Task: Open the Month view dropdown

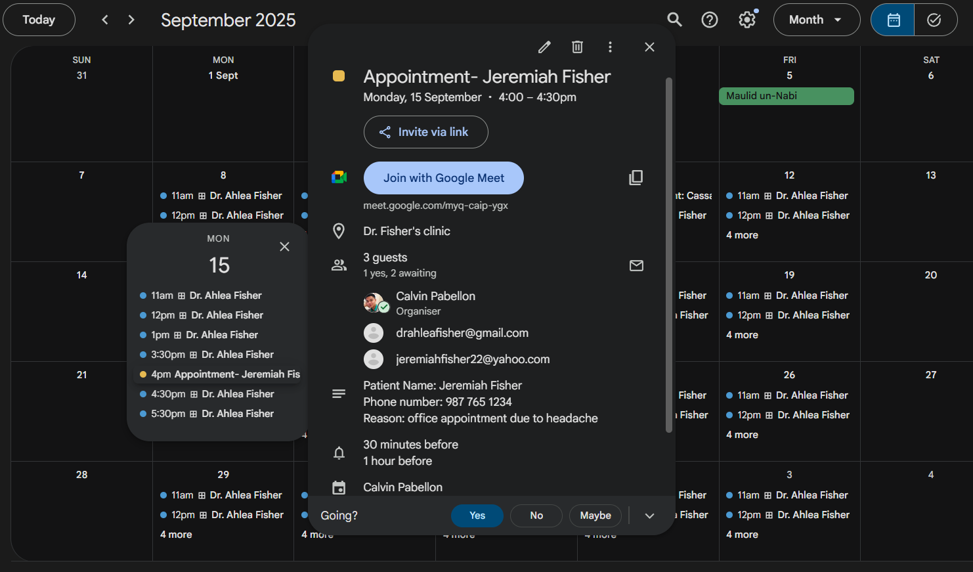Action: pyautogui.click(x=816, y=20)
